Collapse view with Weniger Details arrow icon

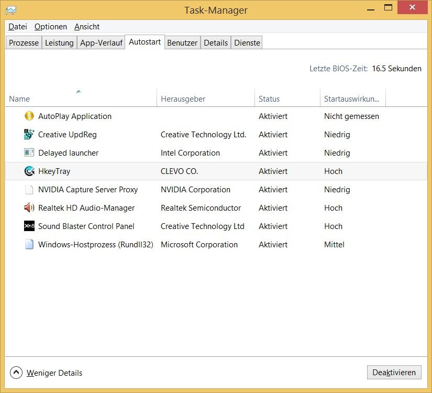point(16,373)
